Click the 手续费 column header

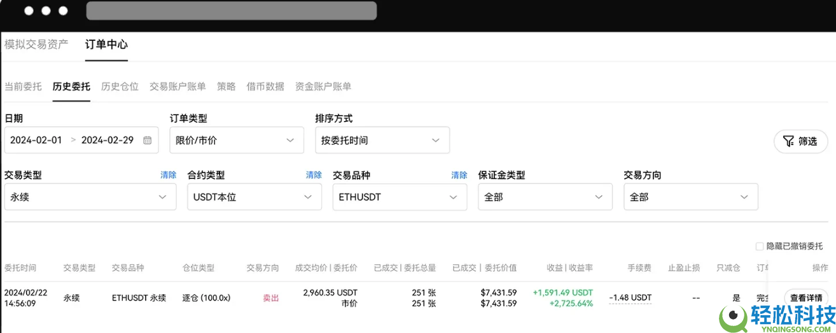[x=639, y=268]
